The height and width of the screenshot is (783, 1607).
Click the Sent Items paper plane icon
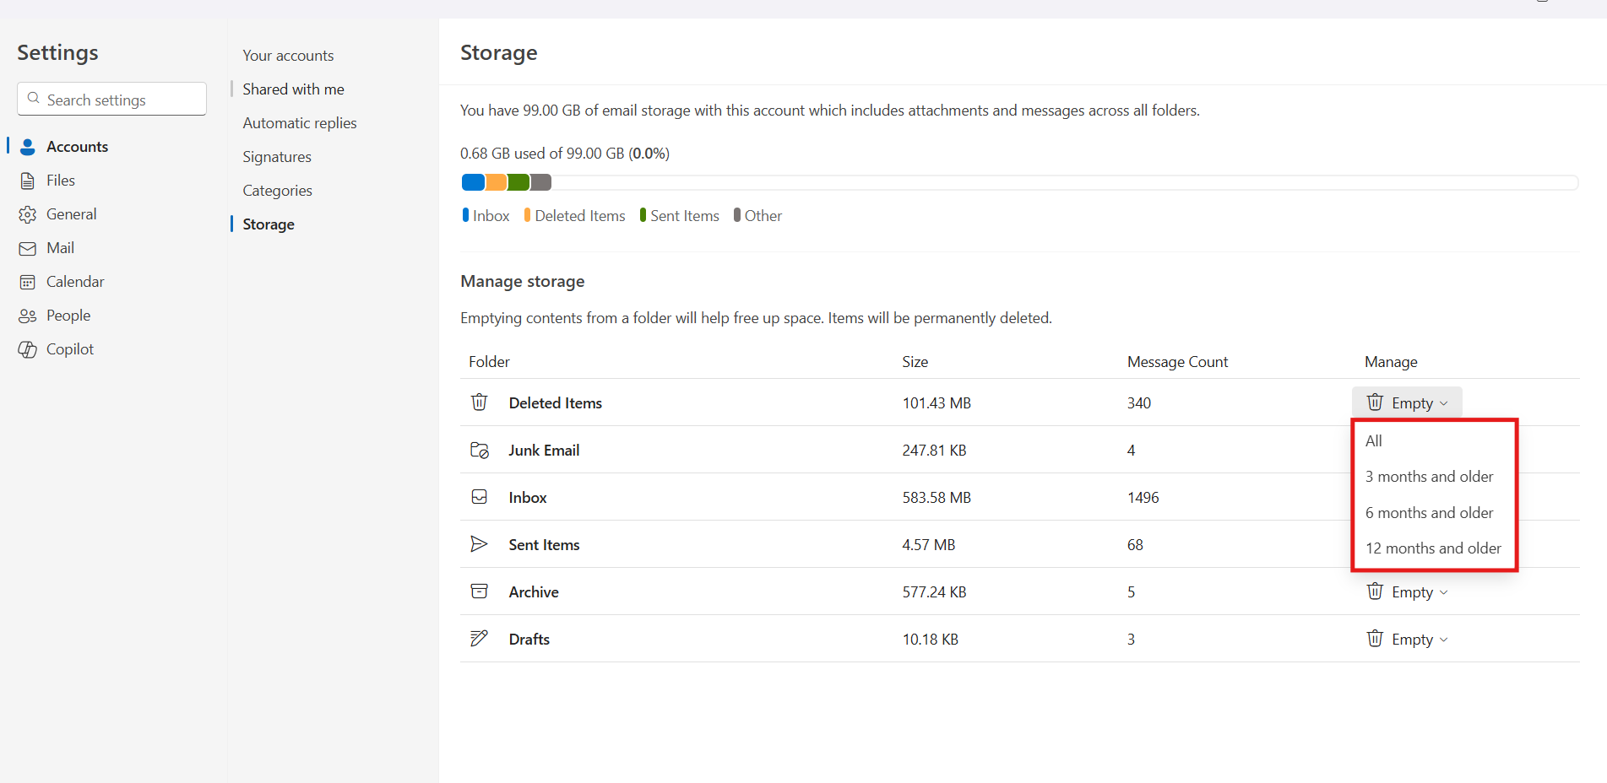479,544
